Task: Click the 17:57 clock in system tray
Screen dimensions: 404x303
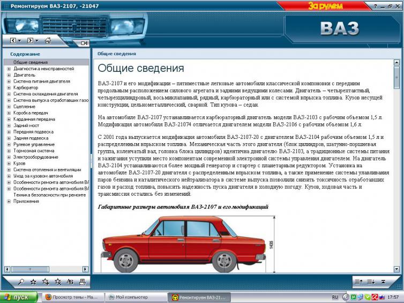Action: pyautogui.click(x=393, y=297)
